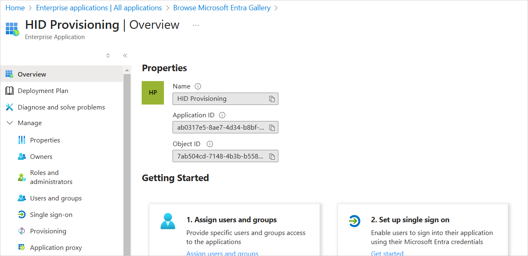Go to Home breadcrumb

pos(15,8)
